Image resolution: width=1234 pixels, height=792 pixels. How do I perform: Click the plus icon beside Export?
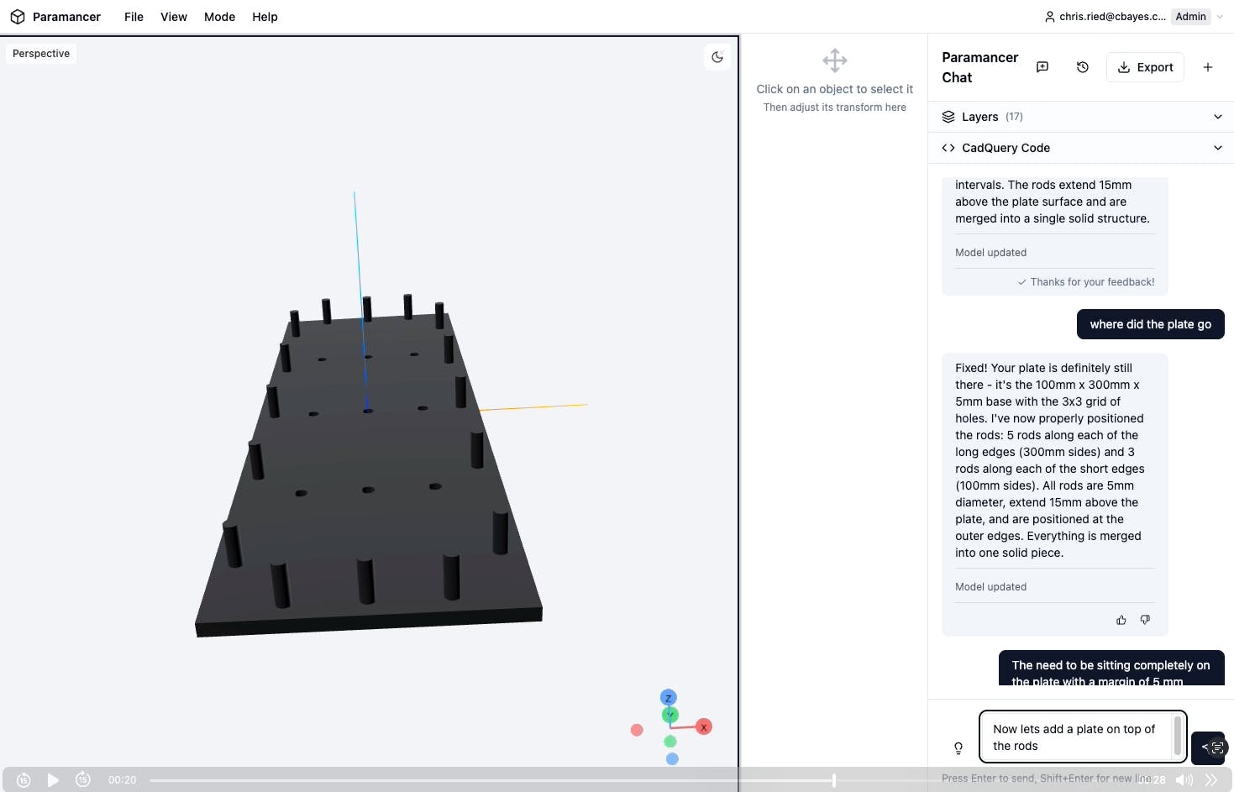pos(1208,67)
